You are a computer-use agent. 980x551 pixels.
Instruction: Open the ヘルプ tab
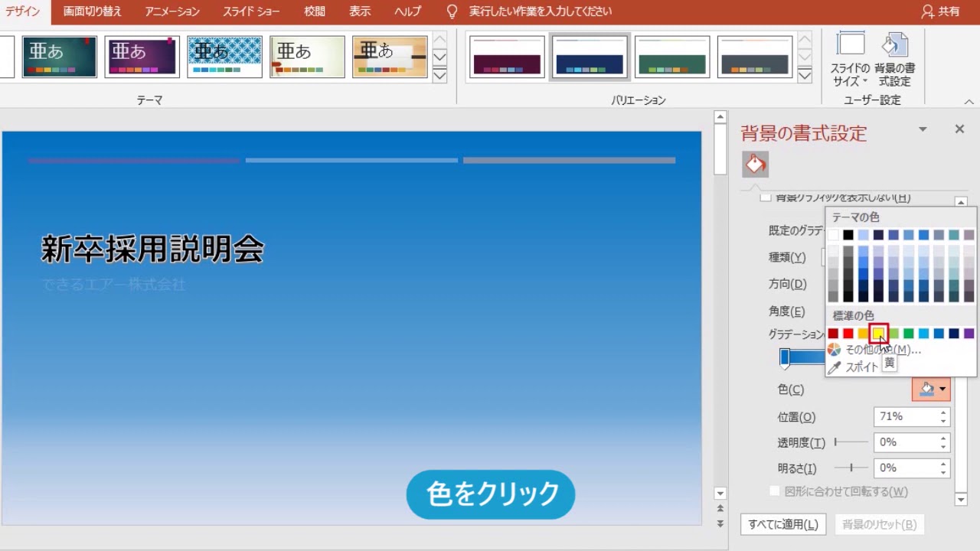[408, 11]
